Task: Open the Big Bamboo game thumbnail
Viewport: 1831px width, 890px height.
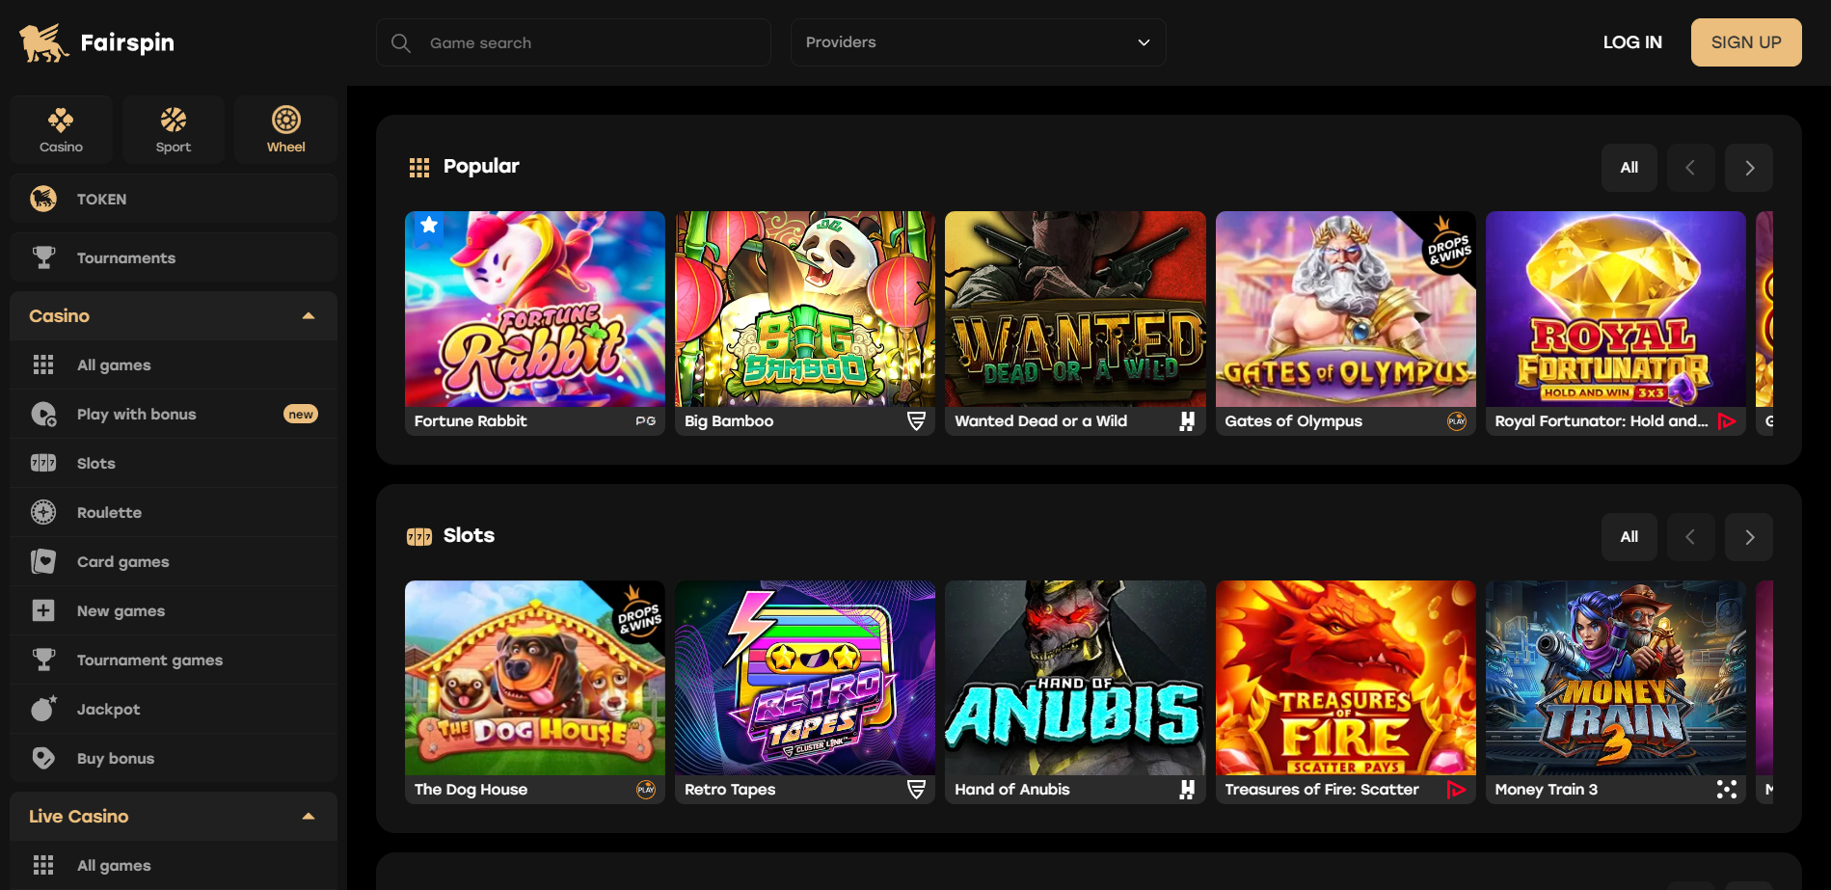Action: pyautogui.click(x=805, y=309)
